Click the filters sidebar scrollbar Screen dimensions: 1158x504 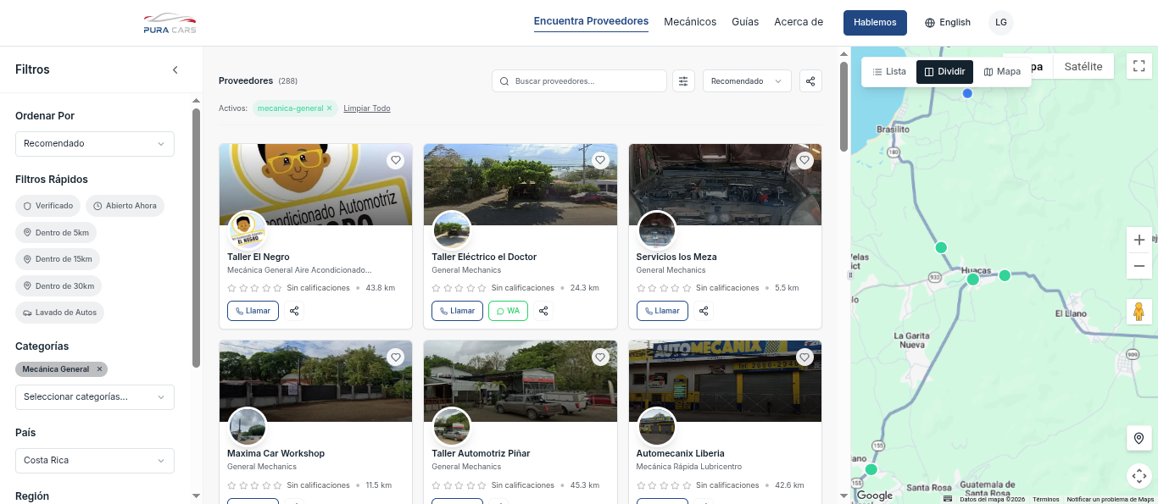click(x=197, y=238)
